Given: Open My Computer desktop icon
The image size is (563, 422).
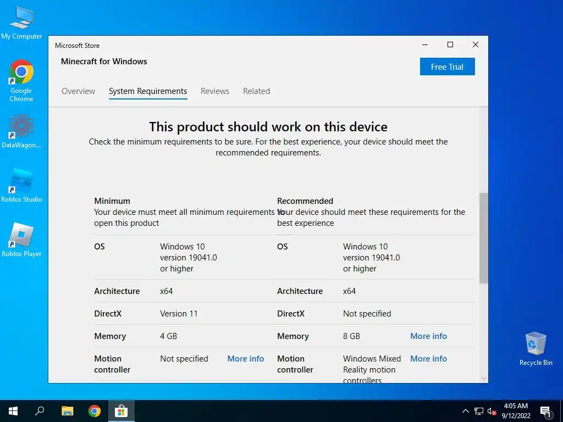Looking at the screenshot, I should click(x=21, y=23).
